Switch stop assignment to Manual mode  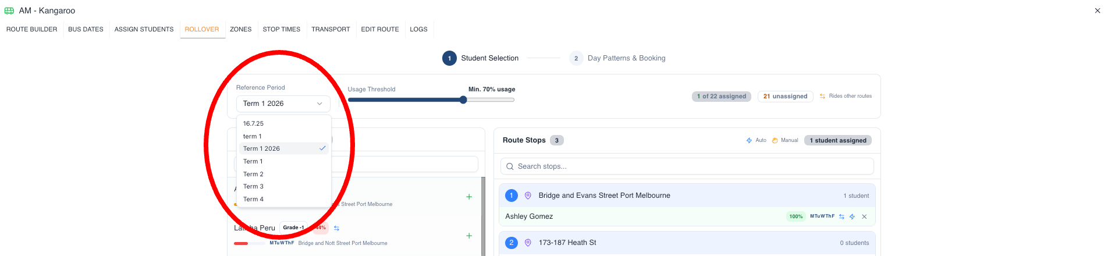click(784, 140)
